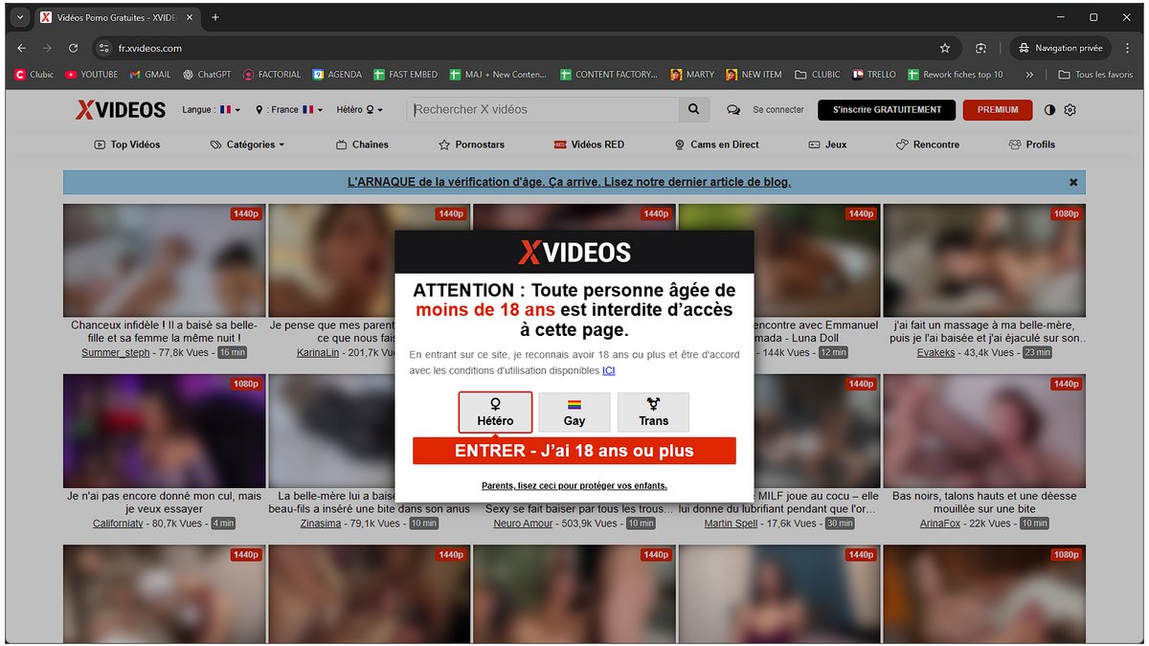Go back to the previous page
The width and height of the screenshot is (1149, 646).
point(22,48)
